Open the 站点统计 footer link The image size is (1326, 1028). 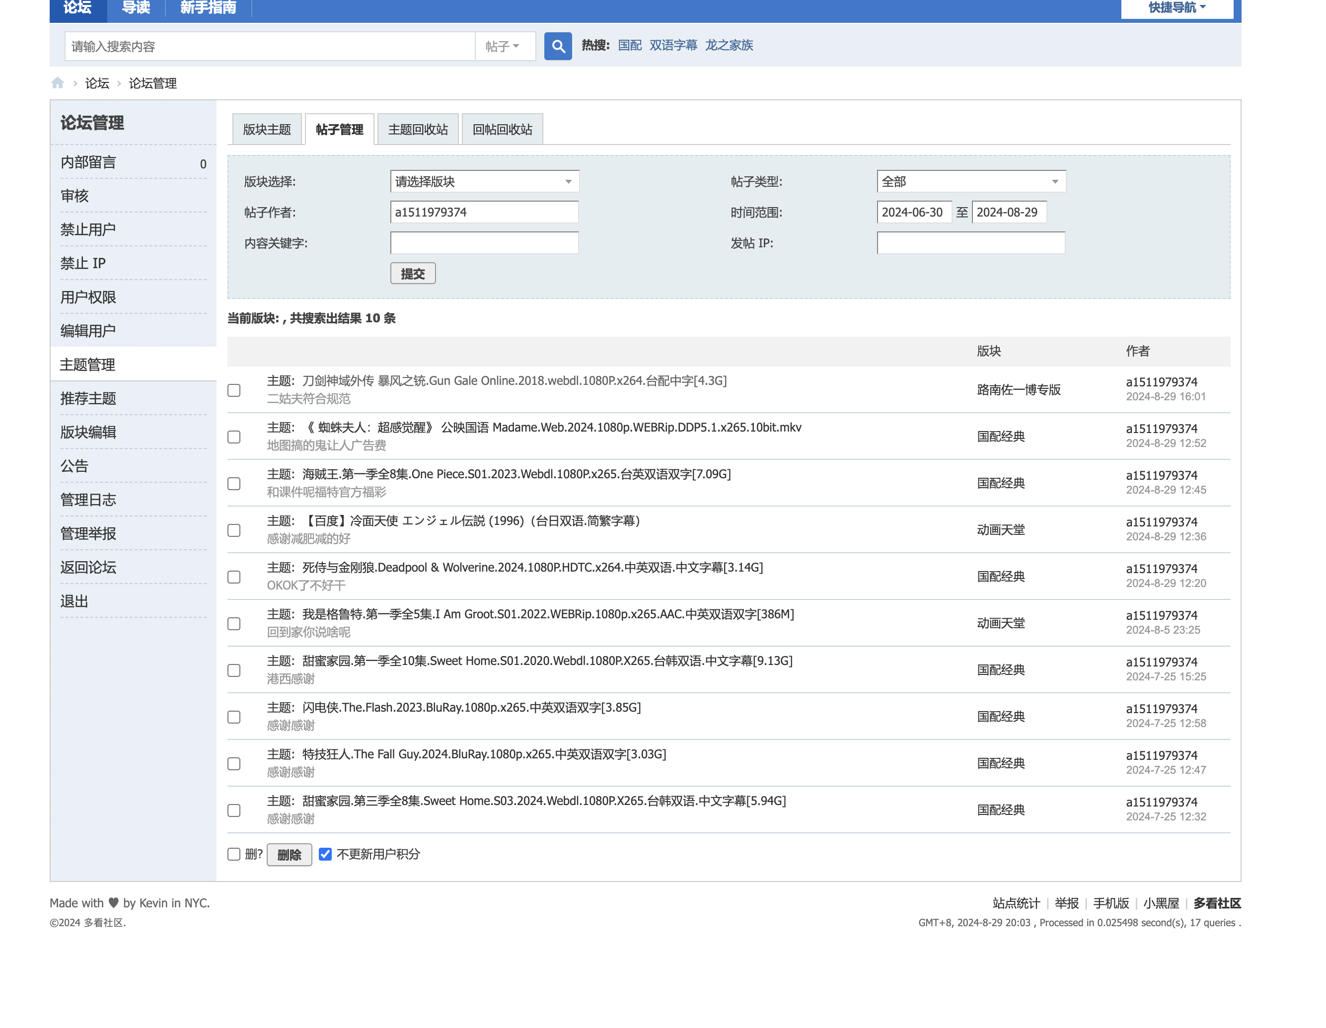[1016, 903]
